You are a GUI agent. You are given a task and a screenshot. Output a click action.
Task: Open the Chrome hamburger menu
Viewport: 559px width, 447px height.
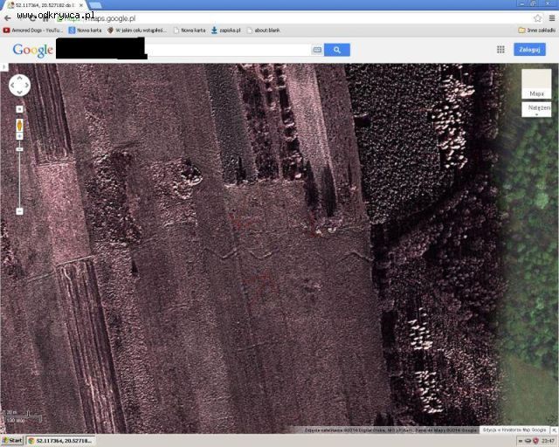(551, 18)
